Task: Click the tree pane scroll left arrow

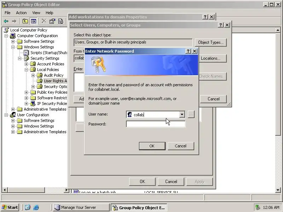Action: pos(5,190)
